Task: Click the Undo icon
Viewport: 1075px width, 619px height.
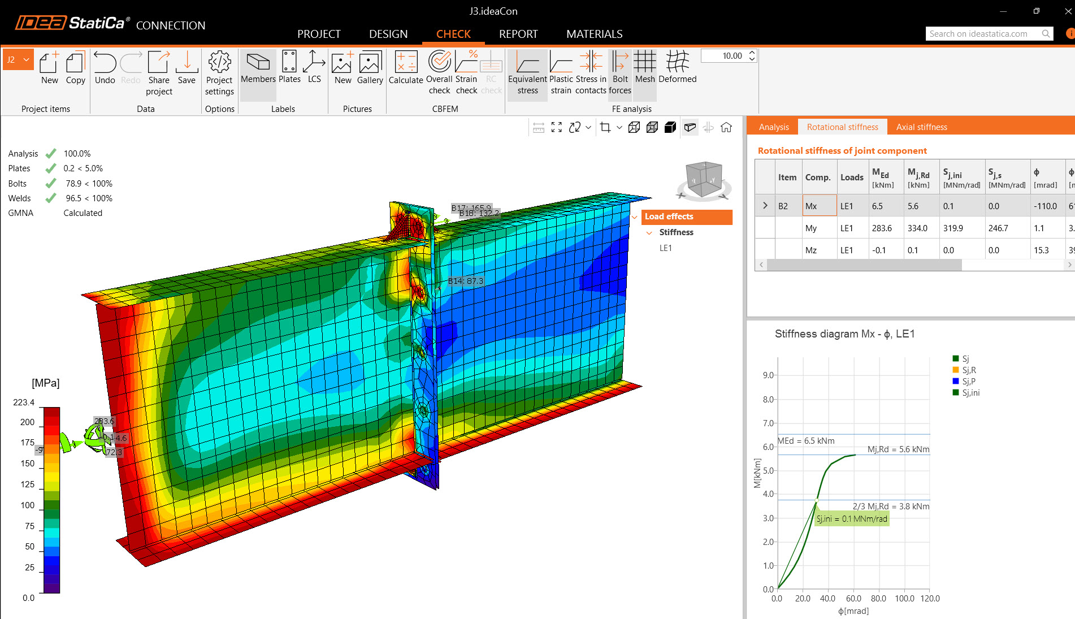Action: pyautogui.click(x=105, y=68)
